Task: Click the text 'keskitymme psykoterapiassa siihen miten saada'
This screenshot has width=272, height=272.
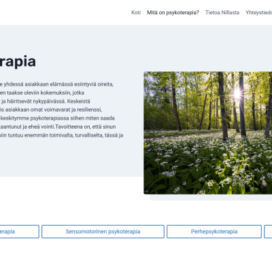Action: tap(58, 118)
